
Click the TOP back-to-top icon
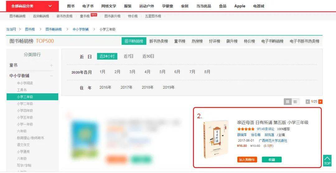(327, 161)
